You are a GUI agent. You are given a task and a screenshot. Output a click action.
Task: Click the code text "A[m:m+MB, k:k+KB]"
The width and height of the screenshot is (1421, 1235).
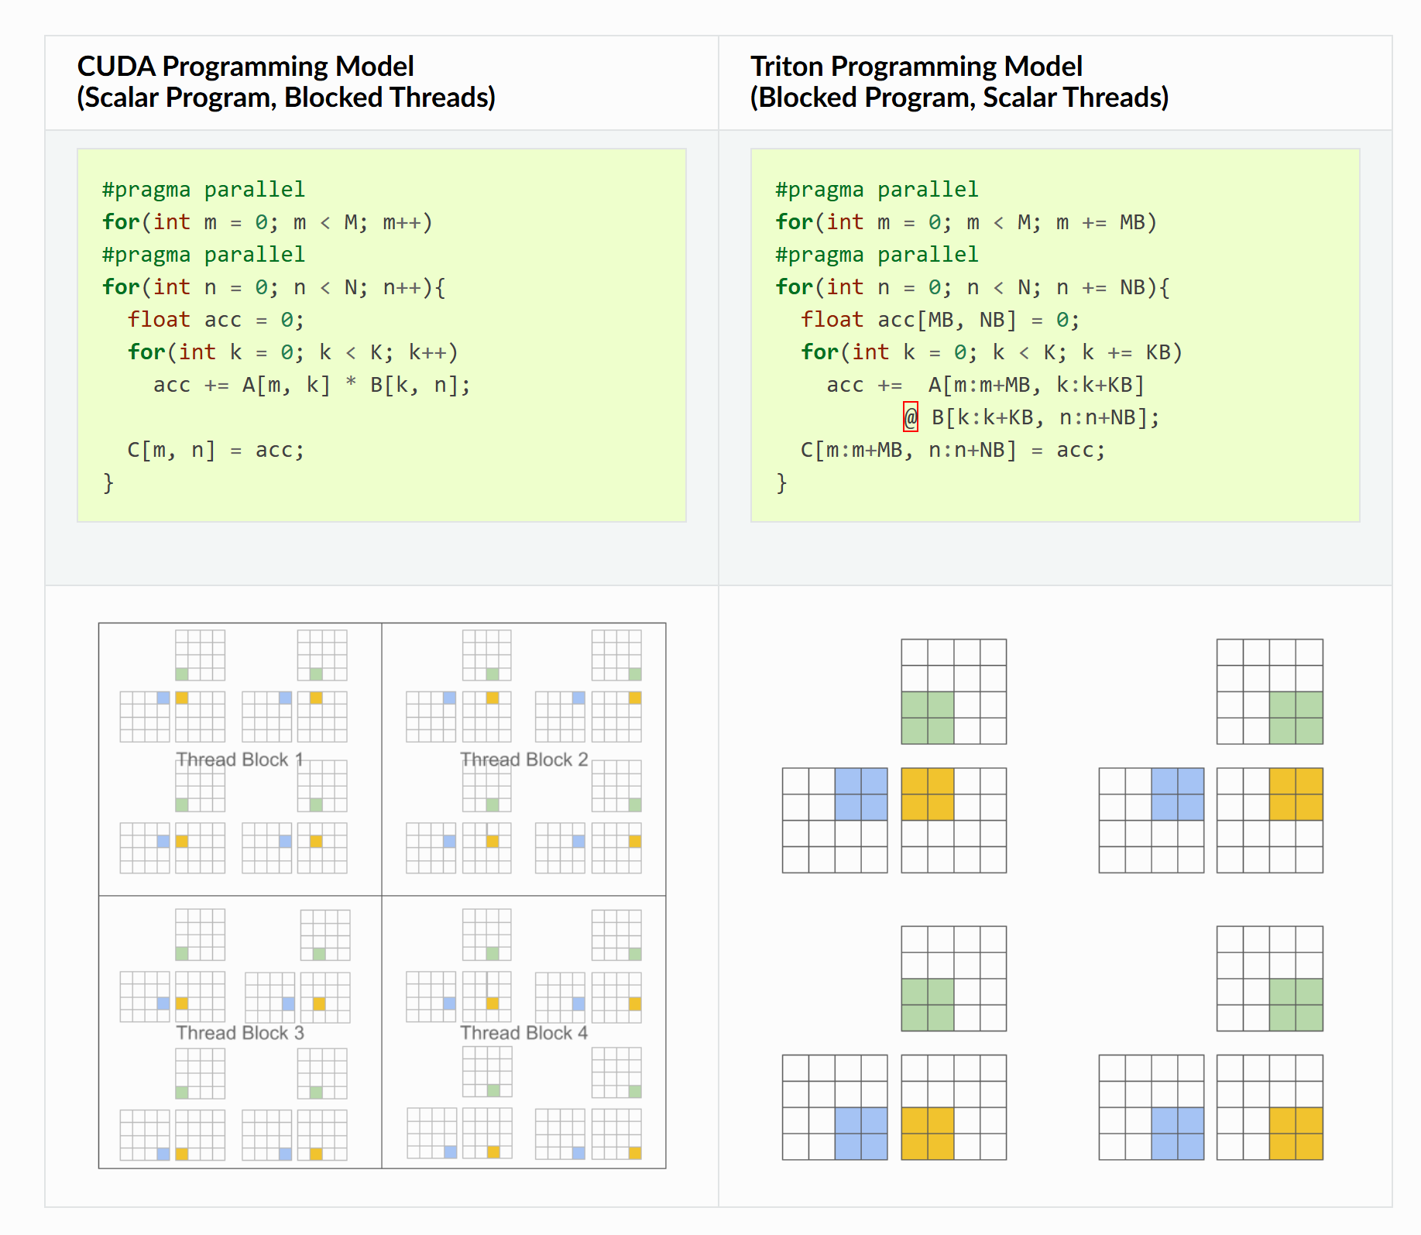point(1036,385)
